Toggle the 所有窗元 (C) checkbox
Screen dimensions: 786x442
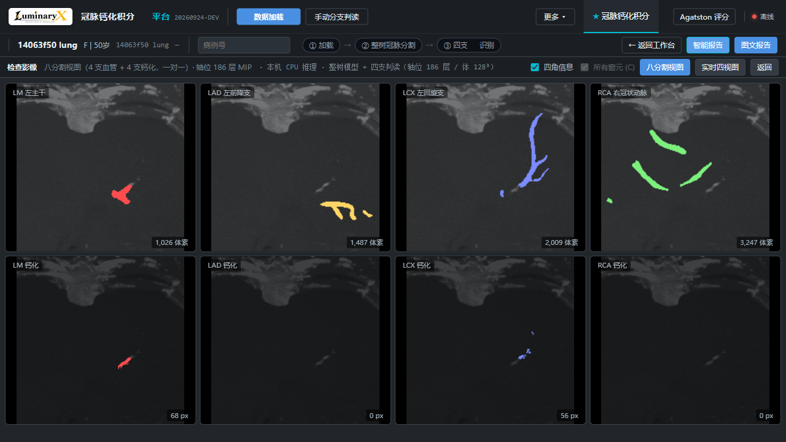[x=585, y=68]
